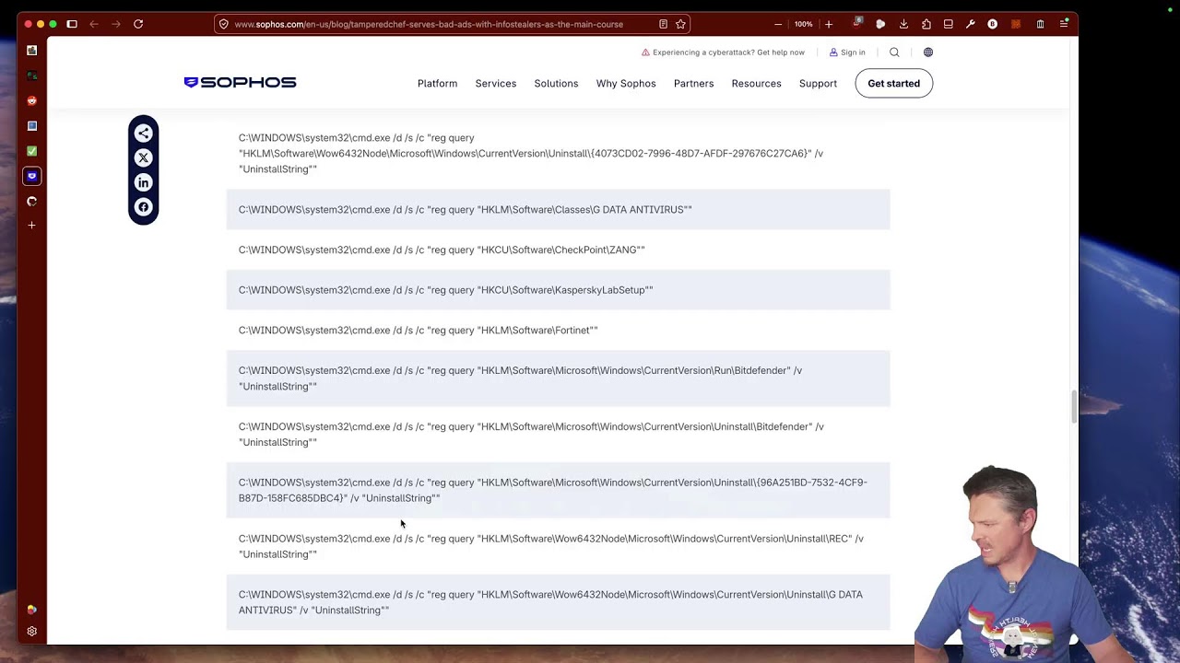Open the shield site-protection icon in address bar
The width and height of the screenshot is (1180, 663).
[x=224, y=24]
